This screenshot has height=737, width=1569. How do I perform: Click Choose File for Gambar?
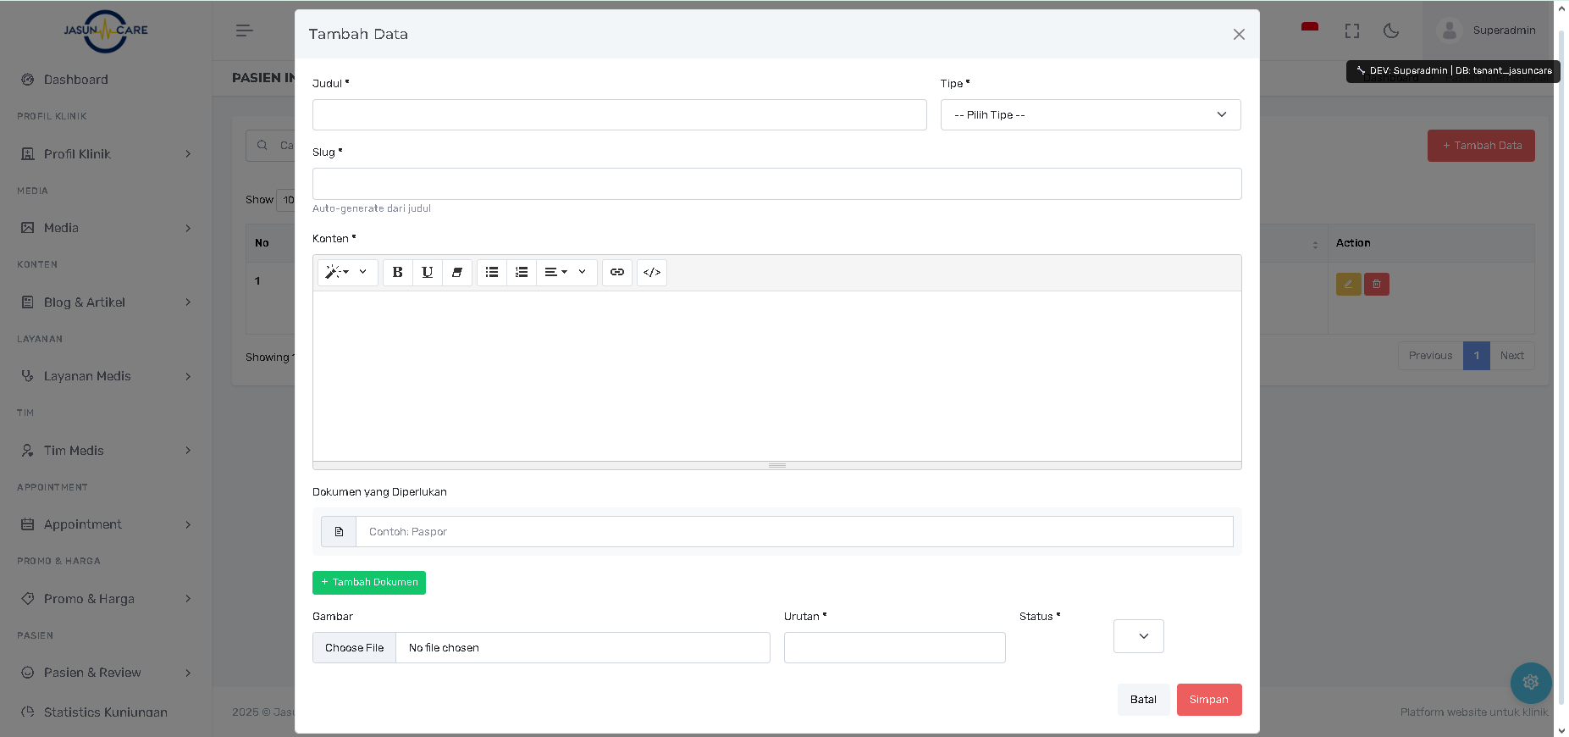(x=354, y=648)
